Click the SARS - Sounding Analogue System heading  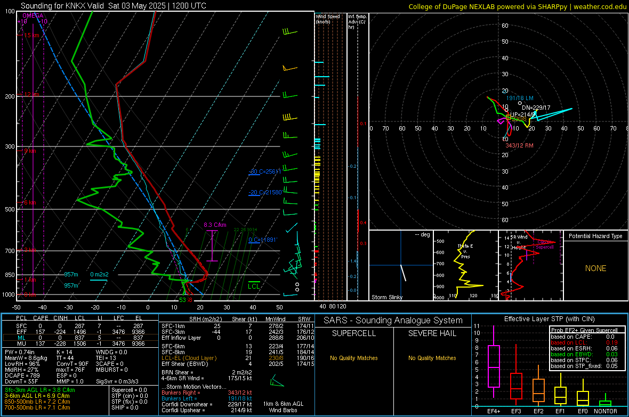[x=393, y=321]
